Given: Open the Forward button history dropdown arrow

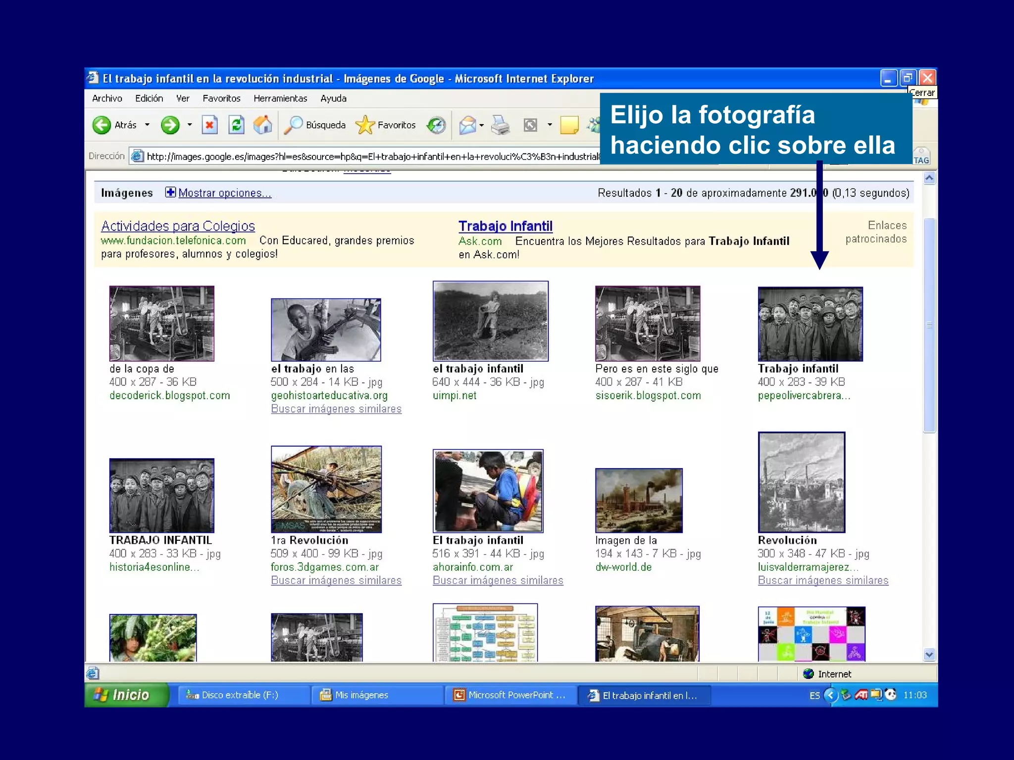Looking at the screenshot, I should [x=190, y=125].
